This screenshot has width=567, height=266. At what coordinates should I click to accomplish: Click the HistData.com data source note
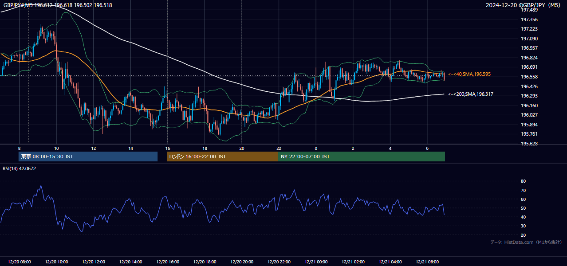click(x=526, y=242)
